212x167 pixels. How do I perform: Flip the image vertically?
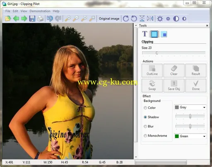[142, 19]
